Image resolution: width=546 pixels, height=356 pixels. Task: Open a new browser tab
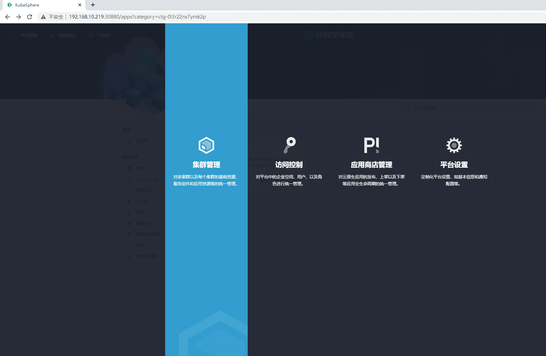coord(93,5)
